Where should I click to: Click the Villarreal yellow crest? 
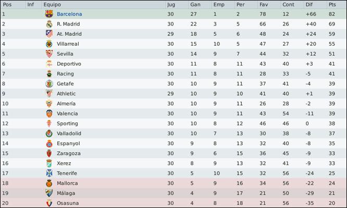coord(49,44)
